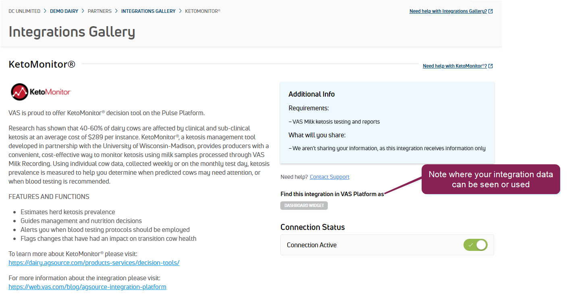
Task: Click the KetoMonitor logo image
Action: coord(41,92)
